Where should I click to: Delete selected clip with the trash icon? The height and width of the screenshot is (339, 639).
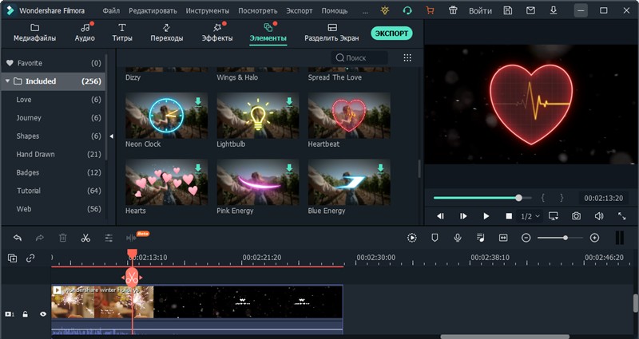(62, 238)
